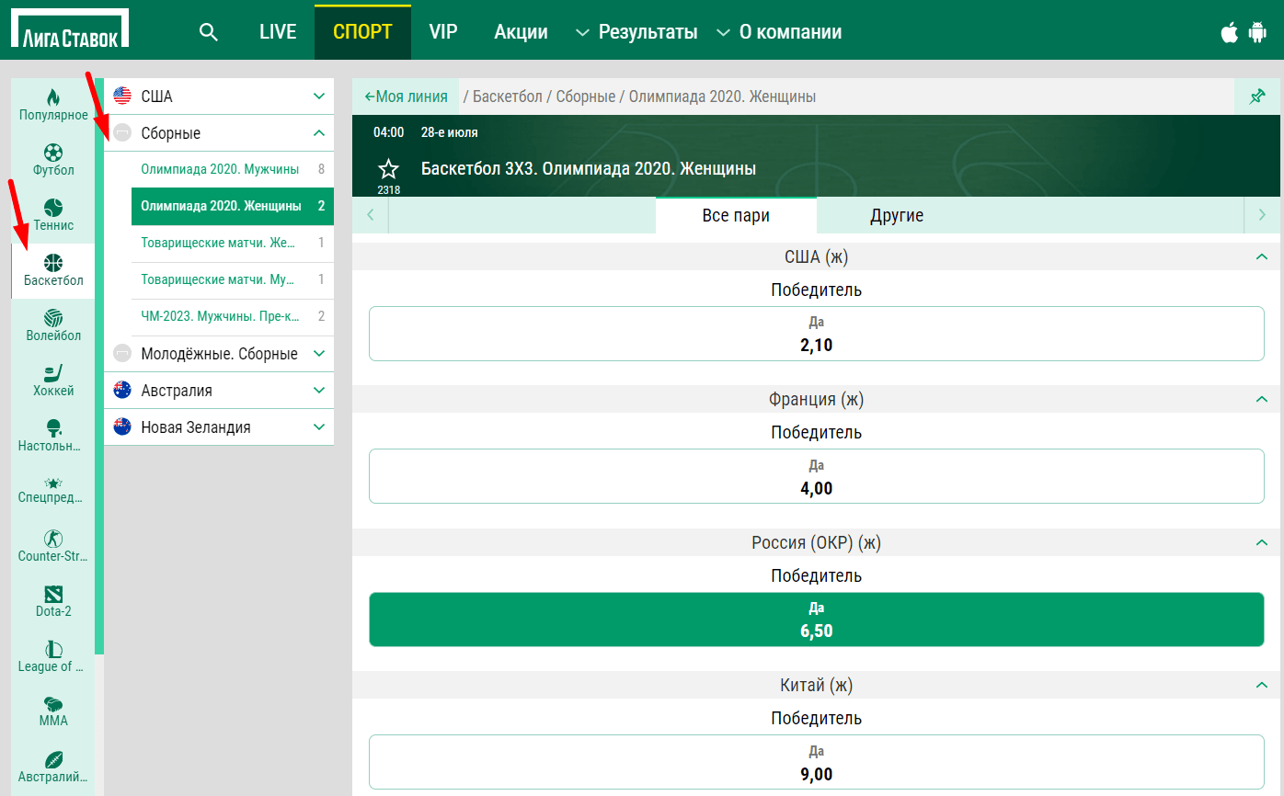Viewport: 1284px width, 796px height.
Task: Open Популярное flame icon in sidebar
Action: point(53,97)
